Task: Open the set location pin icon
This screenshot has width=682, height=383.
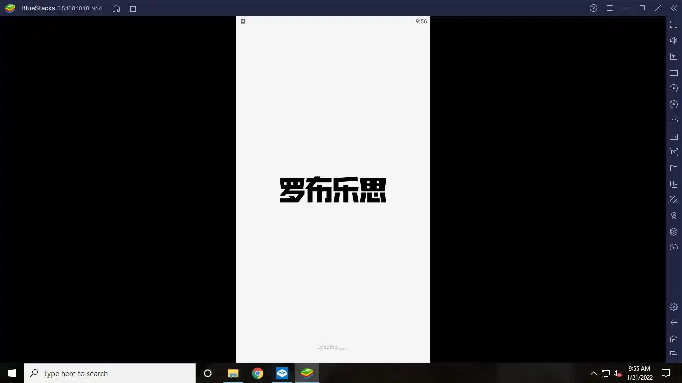Action: point(674,216)
